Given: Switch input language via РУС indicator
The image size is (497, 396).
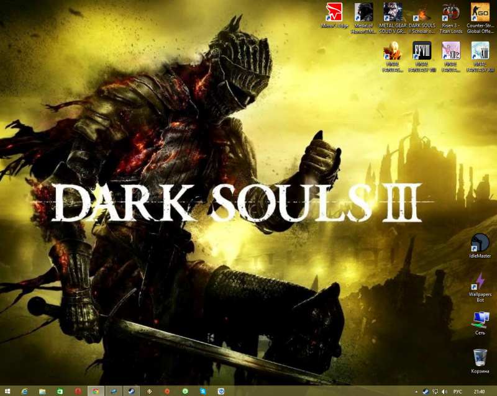Looking at the screenshot, I should [x=458, y=392].
